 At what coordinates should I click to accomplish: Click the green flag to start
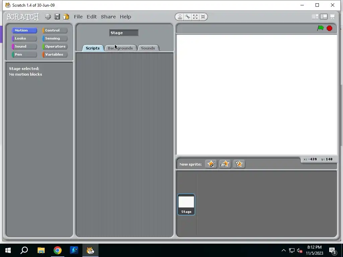pos(320,28)
